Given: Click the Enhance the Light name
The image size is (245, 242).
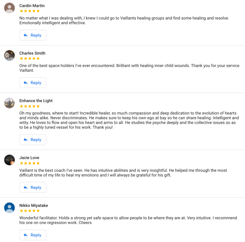Looking at the screenshot, I should point(36,101).
